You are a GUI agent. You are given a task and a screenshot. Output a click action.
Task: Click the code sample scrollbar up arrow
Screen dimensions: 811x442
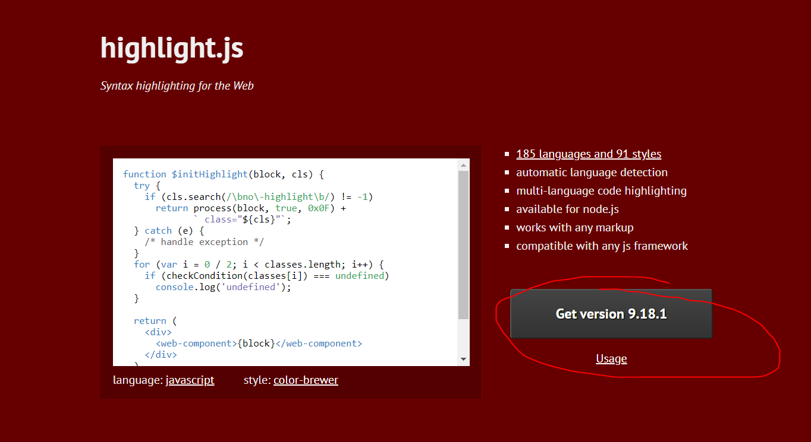464,164
